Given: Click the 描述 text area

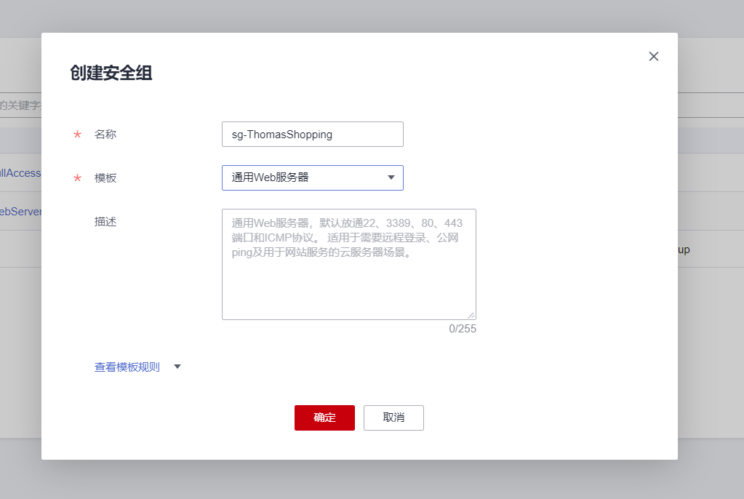Looking at the screenshot, I should tap(349, 265).
